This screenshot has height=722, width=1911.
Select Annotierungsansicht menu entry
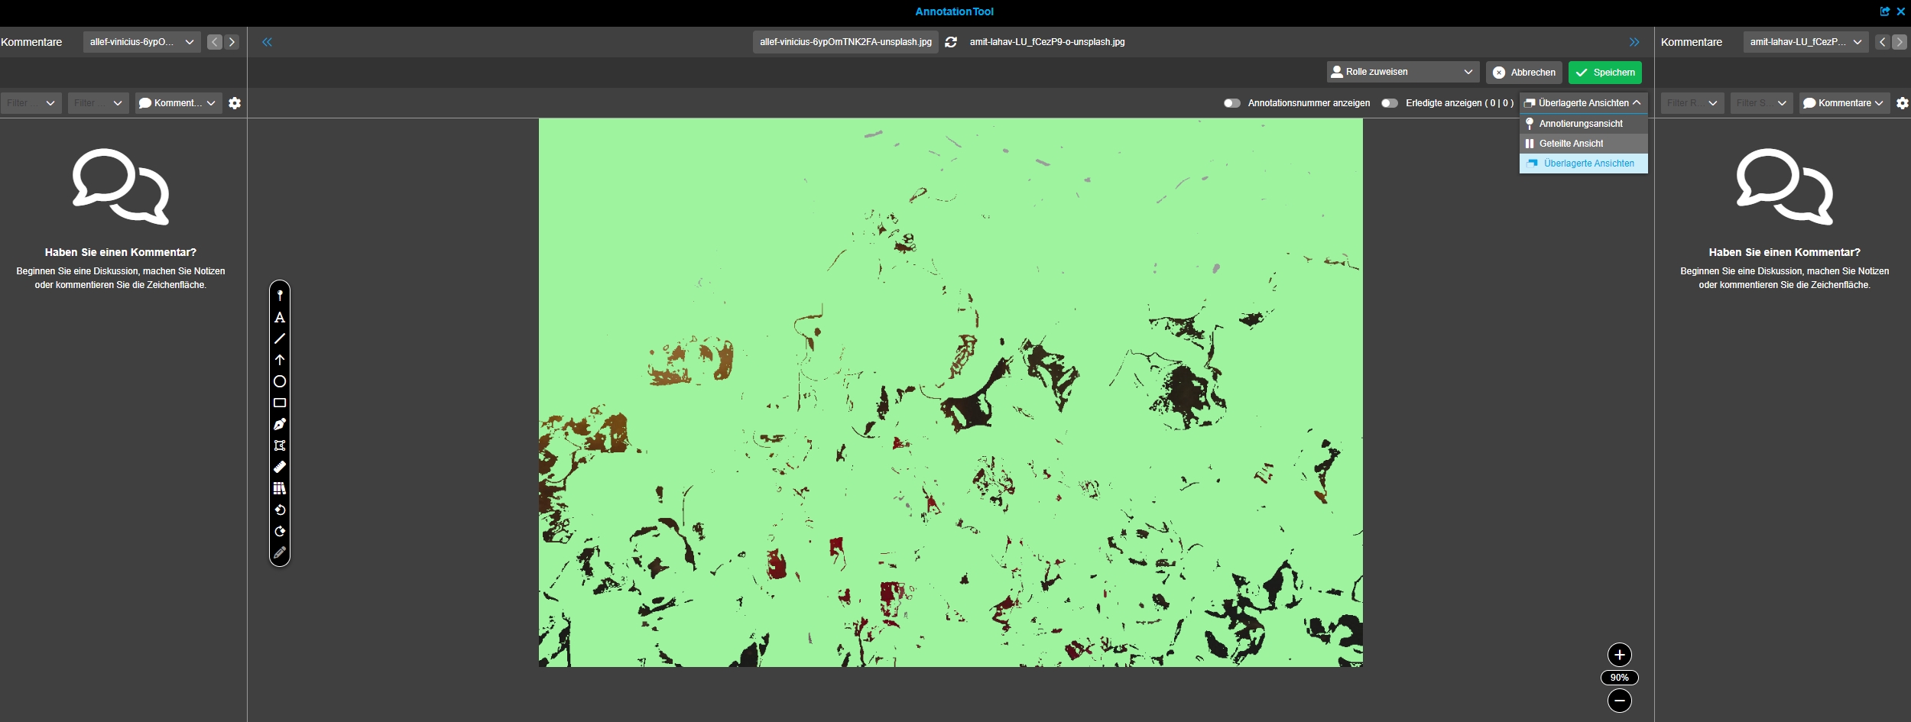point(1580,124)
